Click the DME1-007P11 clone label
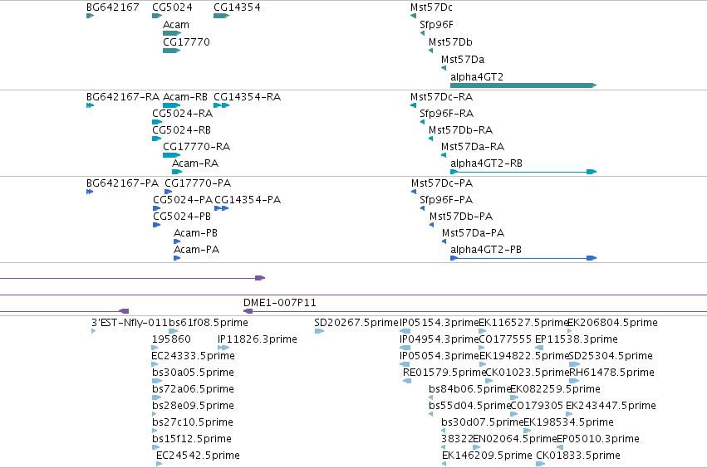Image resolution: width=707 pixels, height=468 pixels. click(279, 303)
